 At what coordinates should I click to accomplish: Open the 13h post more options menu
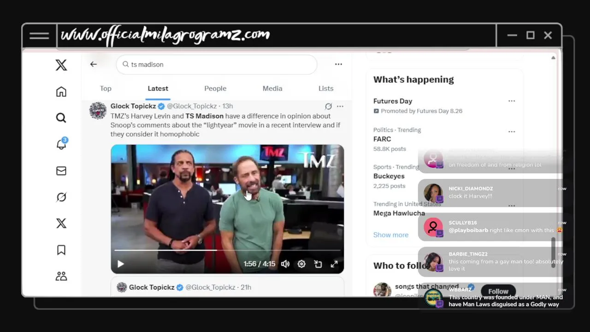coord(340,107)
